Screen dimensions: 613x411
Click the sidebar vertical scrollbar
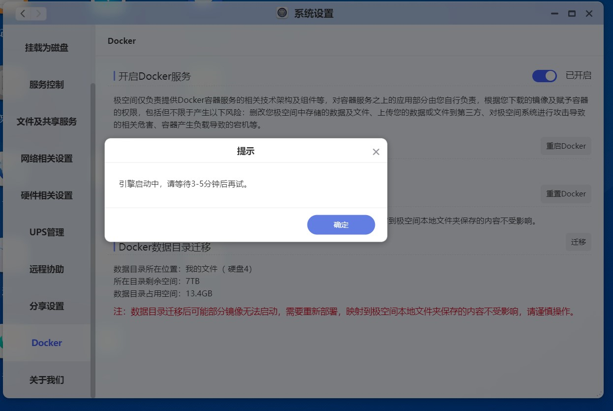(93, 240)
